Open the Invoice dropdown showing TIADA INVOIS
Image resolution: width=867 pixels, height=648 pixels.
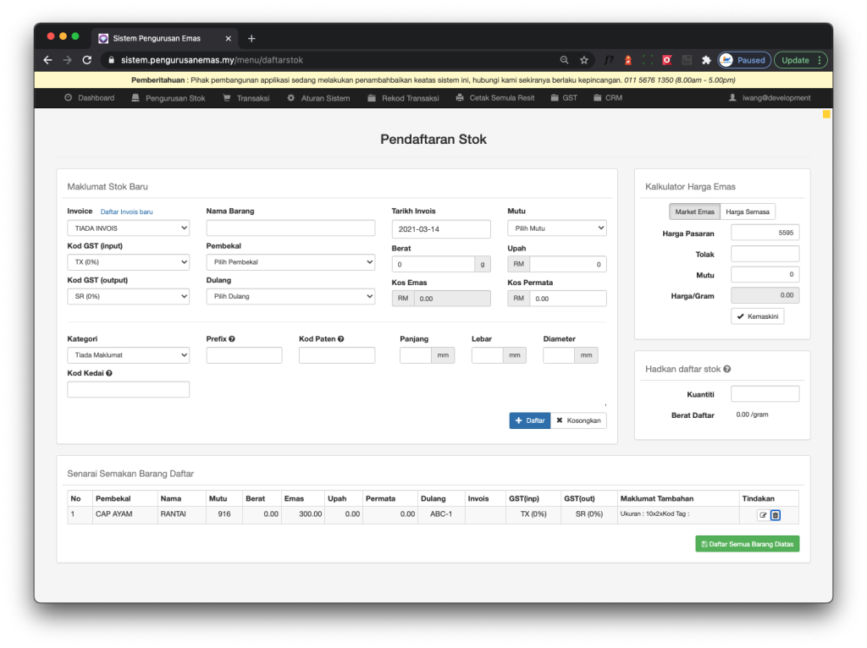pos(128,228)
